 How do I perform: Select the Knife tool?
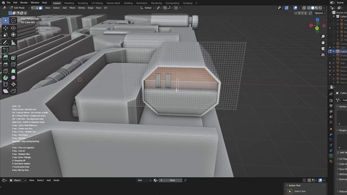point(5,71)
